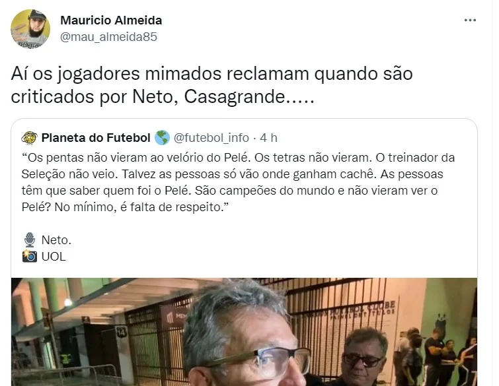
Task: Click the globe emoji beside Planeta do Futebol
Action: pyautogui.click(x=163, y=138)
